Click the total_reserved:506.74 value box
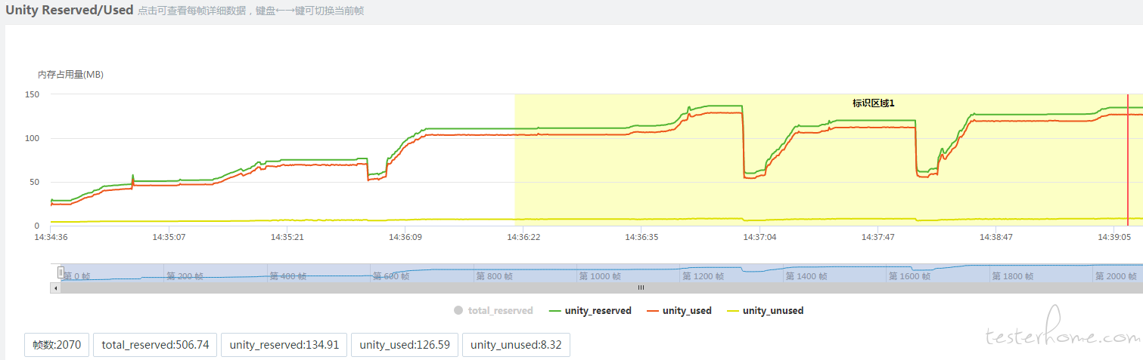The height and width of the screenshot is (360, 1143). 155,345
